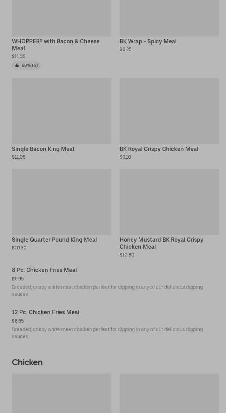Click the BK Royal Crispy Chicken Meal image
The height and width of the screenshot is (413, 226).
[x=169, y=111]
